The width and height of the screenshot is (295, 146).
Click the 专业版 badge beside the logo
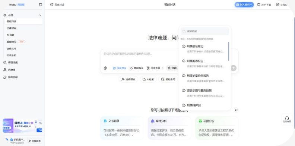pyautogui.click(x=21, y=5)
